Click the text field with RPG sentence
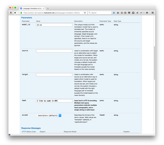 point(54,101)
